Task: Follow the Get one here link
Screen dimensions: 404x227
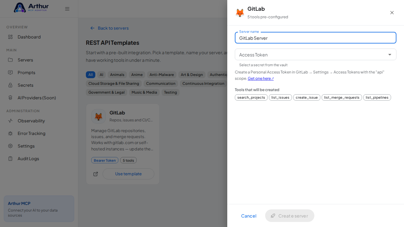Action: coord(261,79)
